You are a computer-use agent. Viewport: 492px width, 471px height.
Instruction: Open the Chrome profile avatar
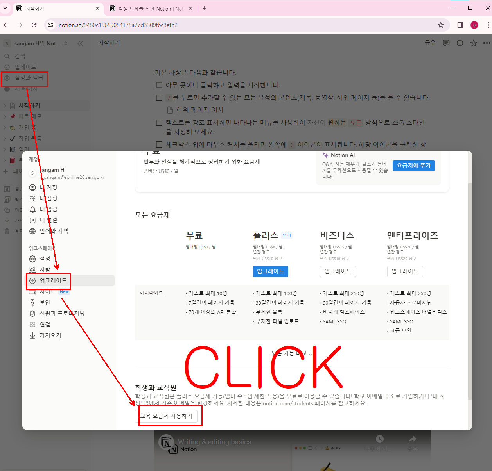pos(474,25)
